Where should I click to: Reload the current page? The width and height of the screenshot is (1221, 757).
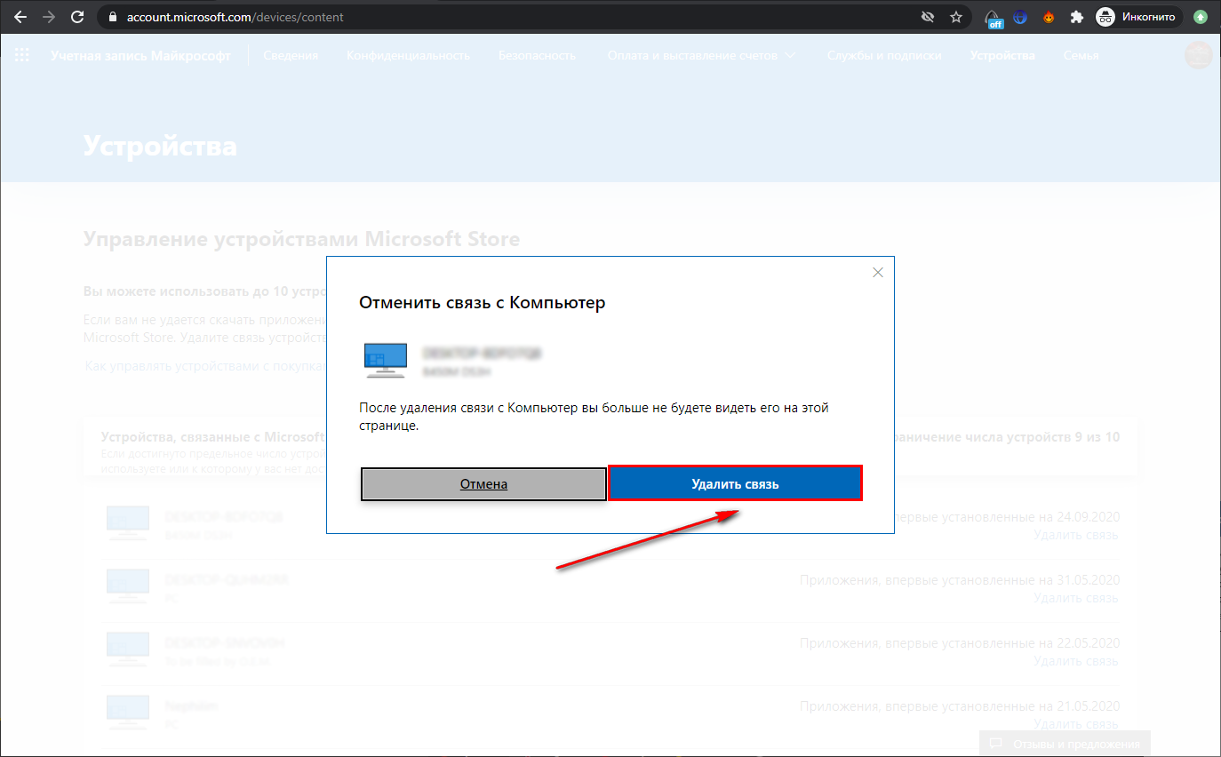tap(77, 17)
